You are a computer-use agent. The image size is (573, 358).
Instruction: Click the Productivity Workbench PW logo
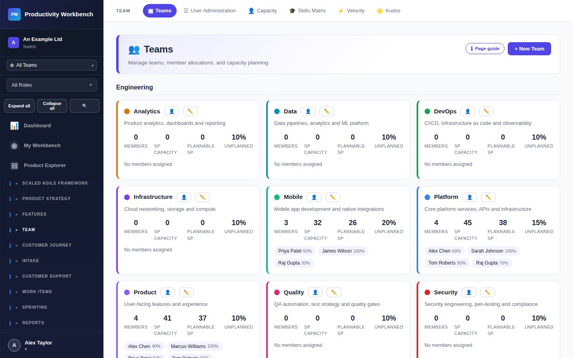[14, 14]
